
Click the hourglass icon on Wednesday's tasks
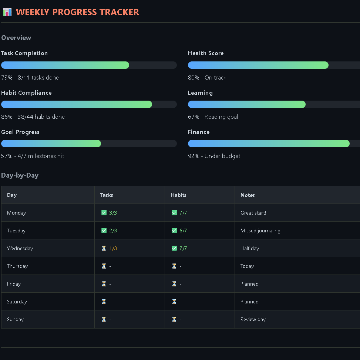point(104,248)
